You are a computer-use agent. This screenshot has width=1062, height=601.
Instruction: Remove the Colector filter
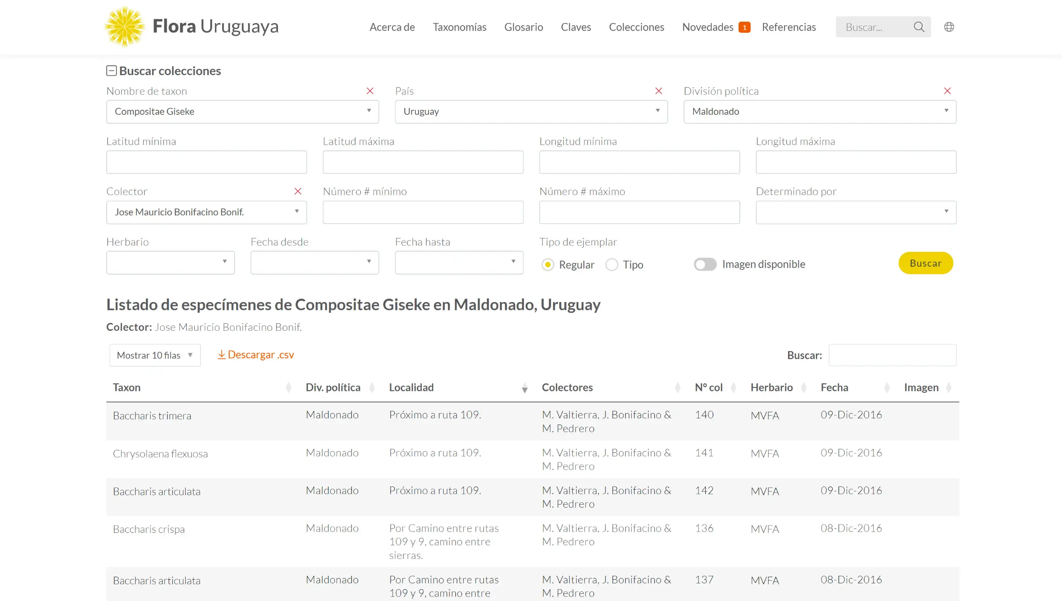[x=298, y=191]
